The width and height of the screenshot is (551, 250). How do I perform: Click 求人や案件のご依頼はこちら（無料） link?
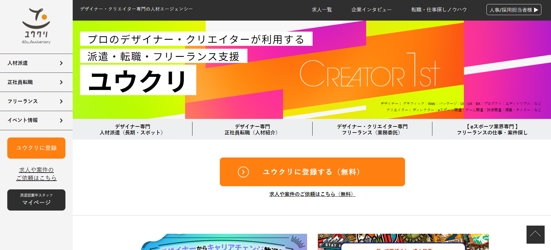coord(312,194)
